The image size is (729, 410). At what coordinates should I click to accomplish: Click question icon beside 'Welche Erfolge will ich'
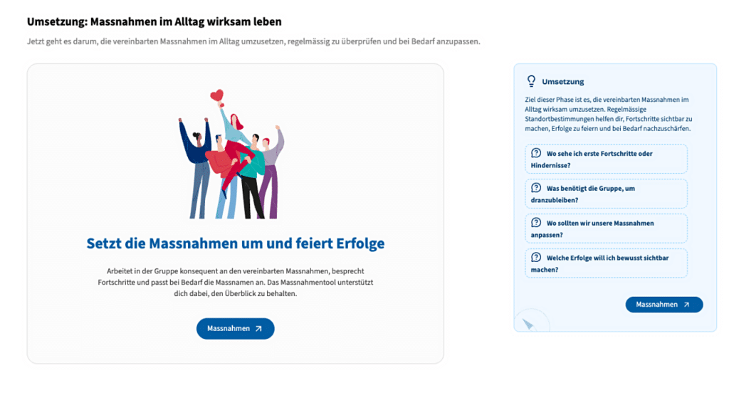(x=536, y=258)
